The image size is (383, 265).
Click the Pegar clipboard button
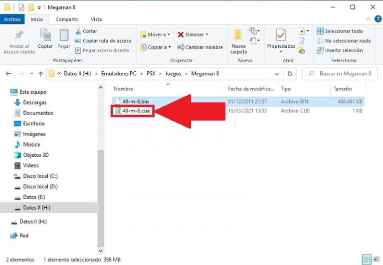click(x=64, y=38)
